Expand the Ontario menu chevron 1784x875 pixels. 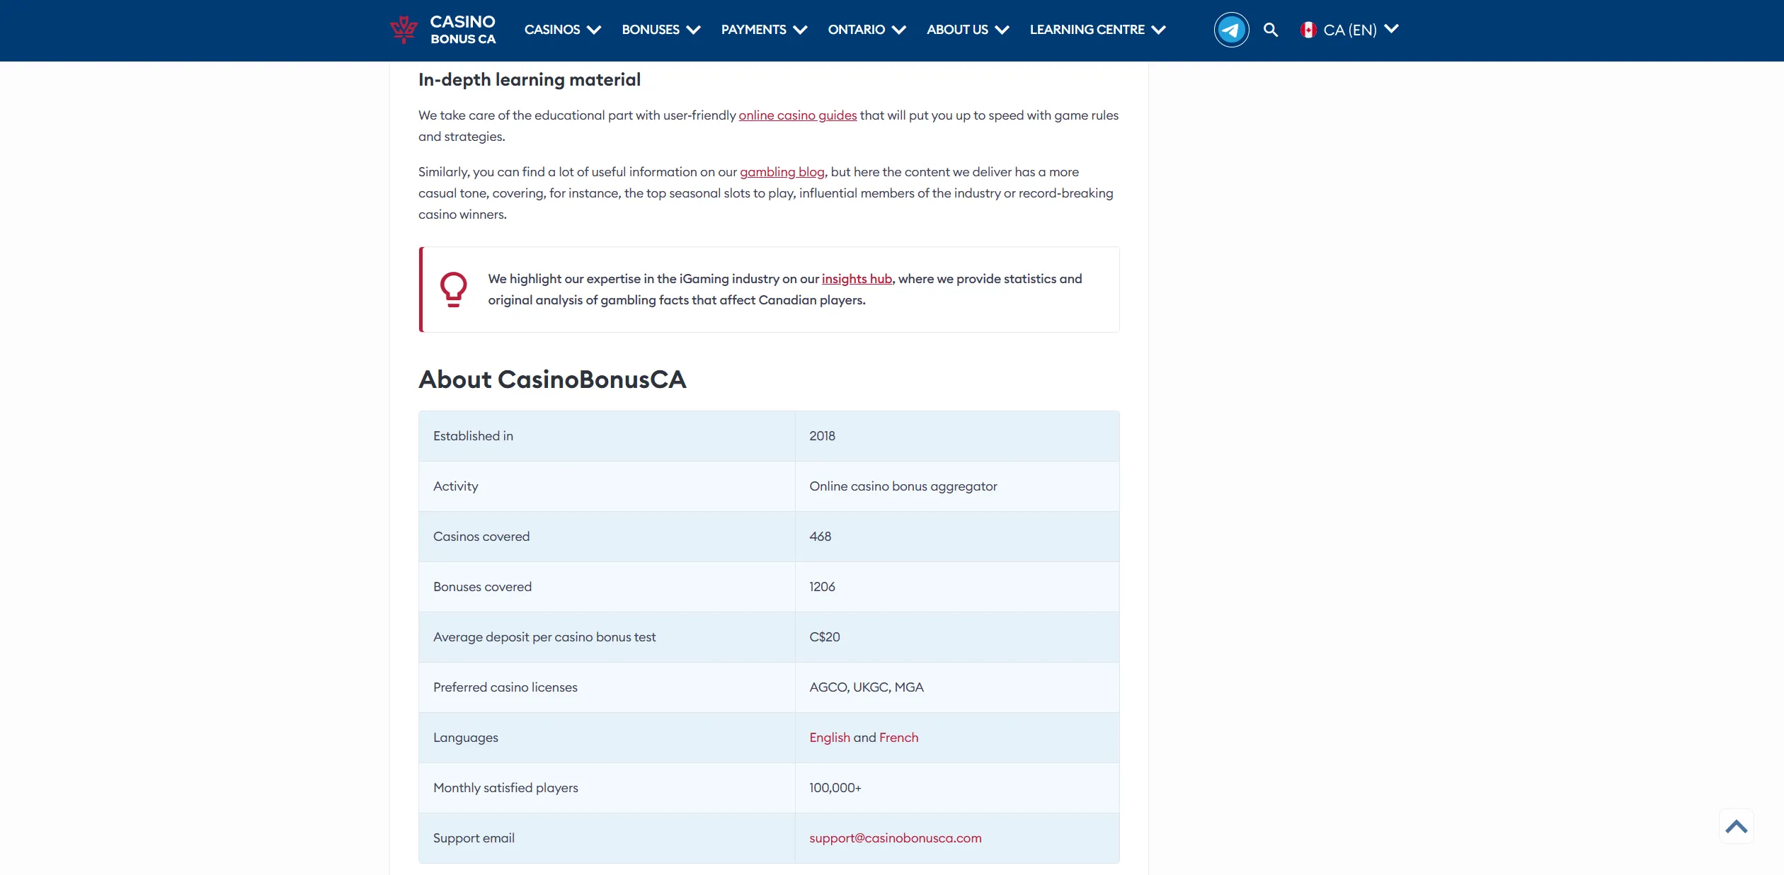coord(899,30)
